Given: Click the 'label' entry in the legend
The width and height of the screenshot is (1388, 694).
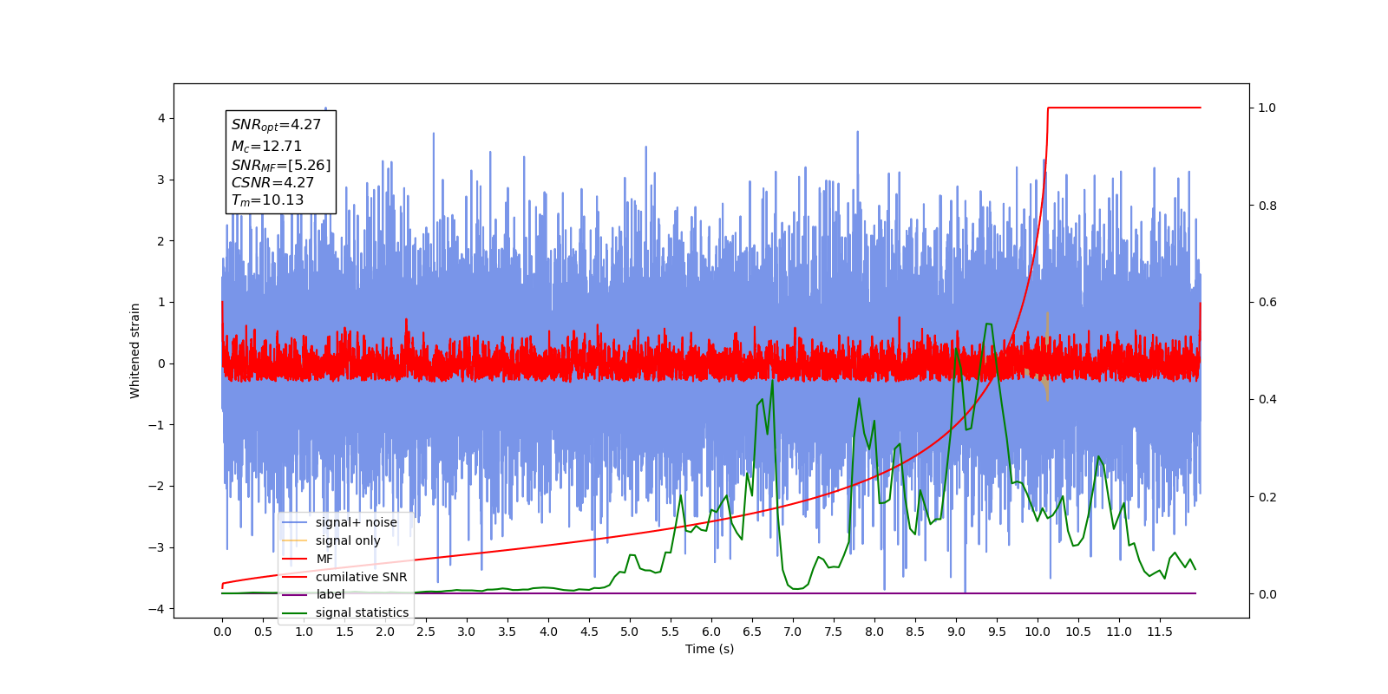Looking at the screenshot, I should [331, 594].
